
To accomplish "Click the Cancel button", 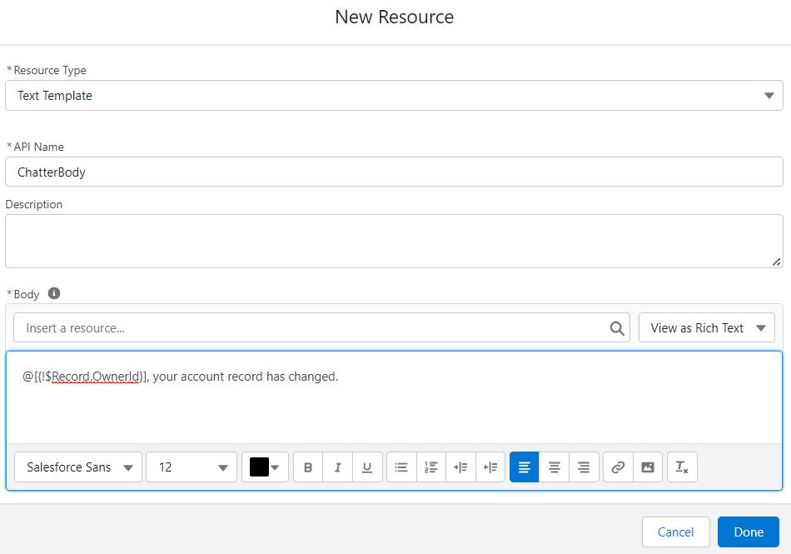I will pos(675,532).
